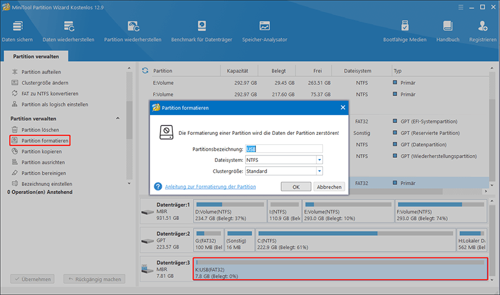Choose Partition ausrichten action

click(x=43, y=162)
